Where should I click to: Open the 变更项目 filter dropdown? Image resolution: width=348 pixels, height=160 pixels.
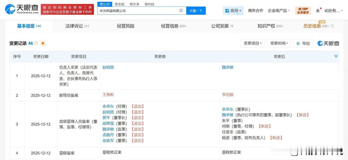tap(252, 43)
